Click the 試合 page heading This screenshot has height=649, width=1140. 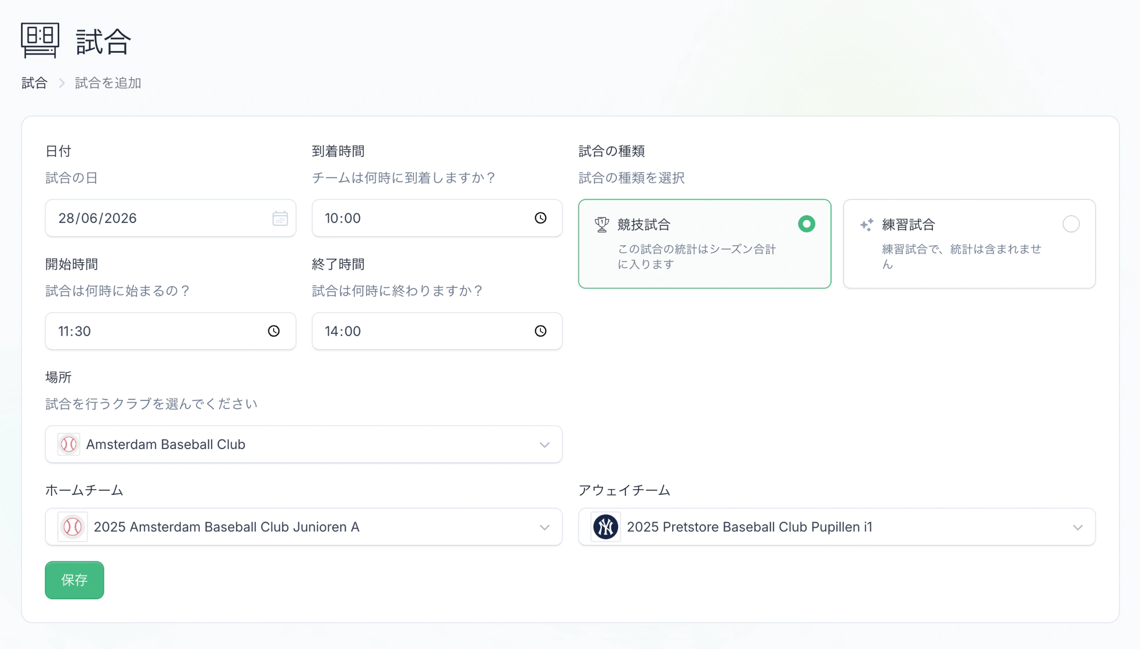[x=104, y=42]
